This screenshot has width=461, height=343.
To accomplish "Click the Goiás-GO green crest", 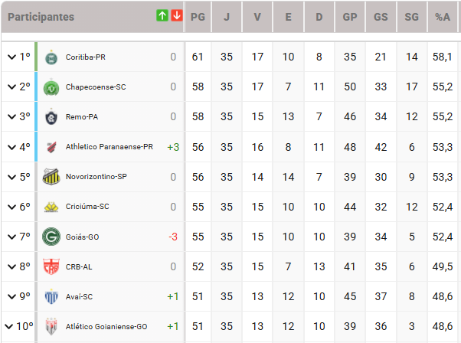I will 51,237.
